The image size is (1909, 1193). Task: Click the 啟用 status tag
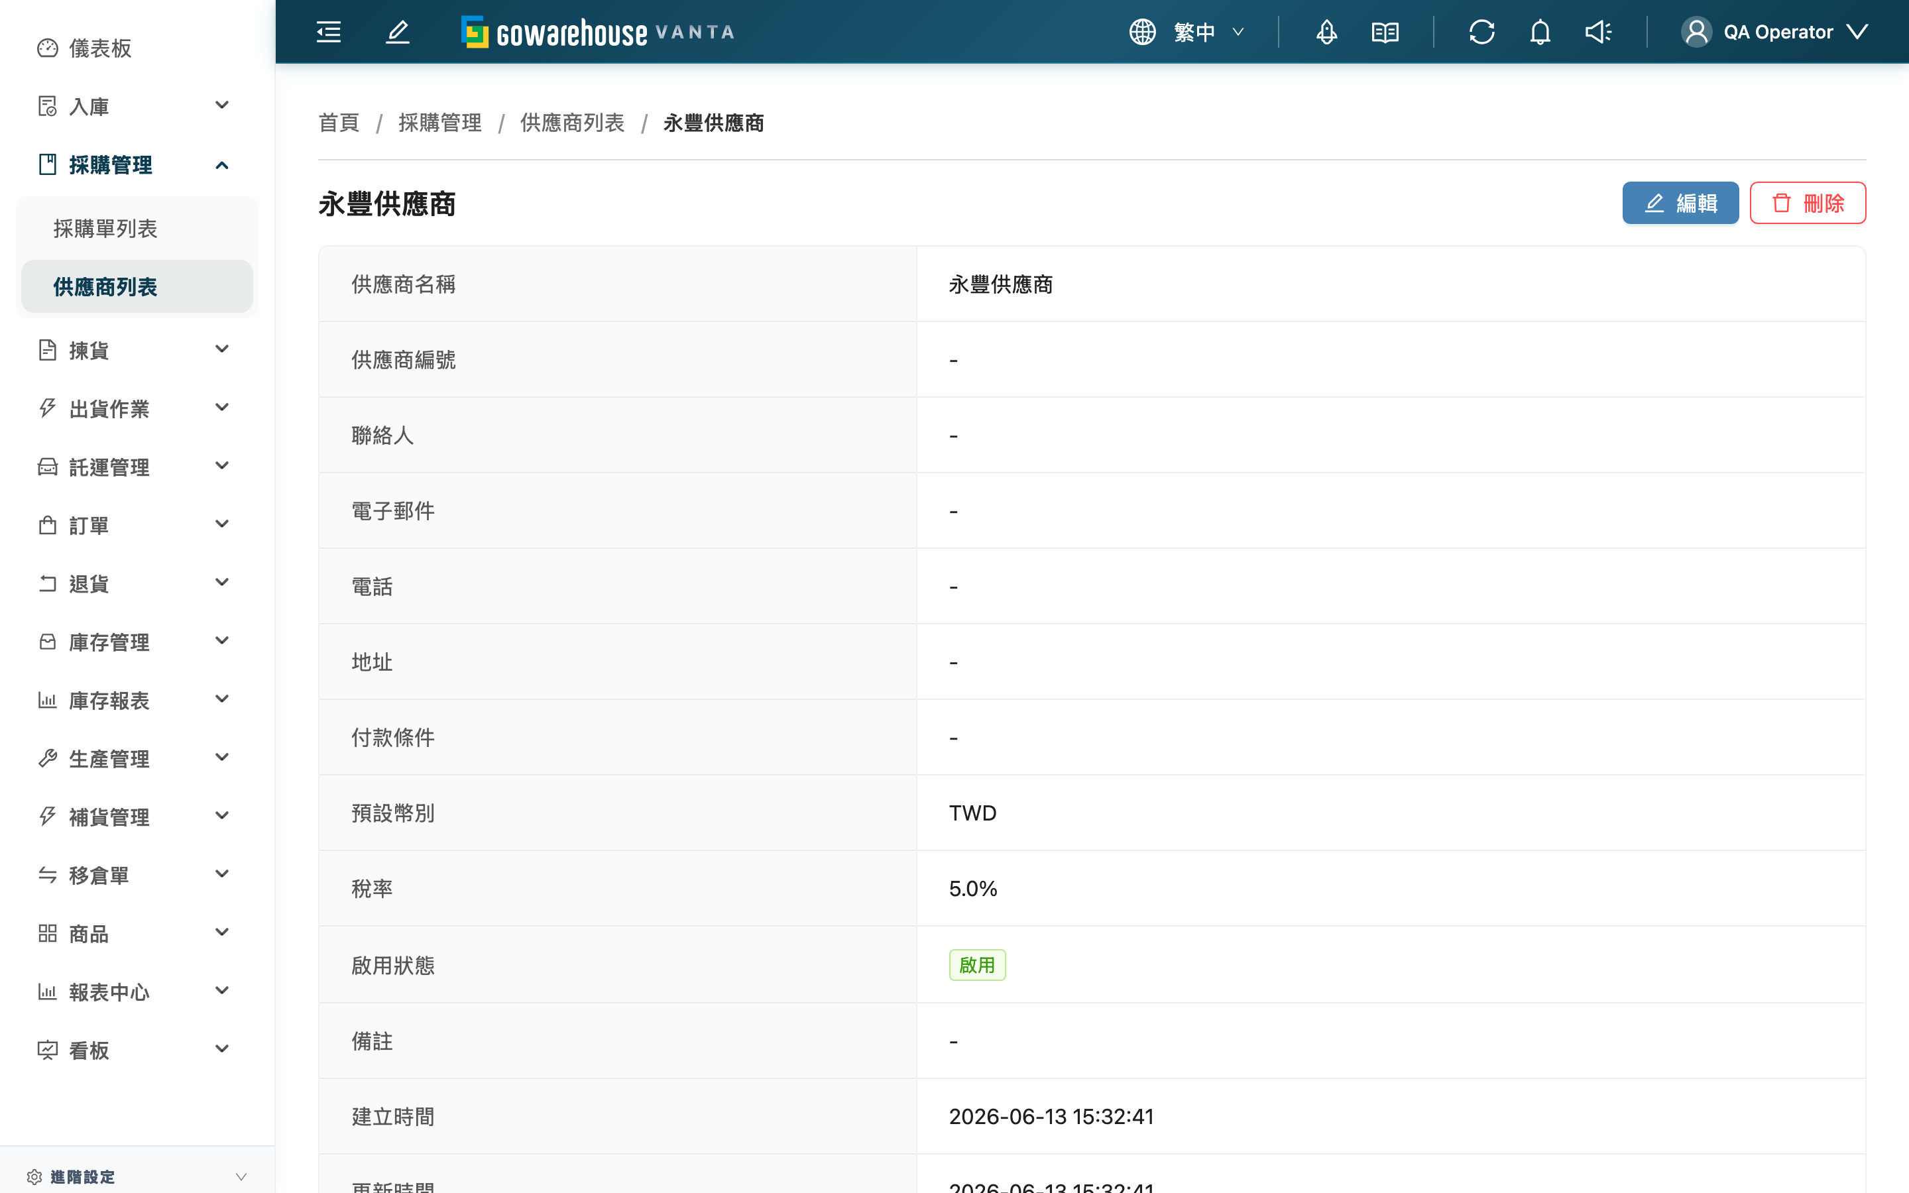(x=978, y=965)
